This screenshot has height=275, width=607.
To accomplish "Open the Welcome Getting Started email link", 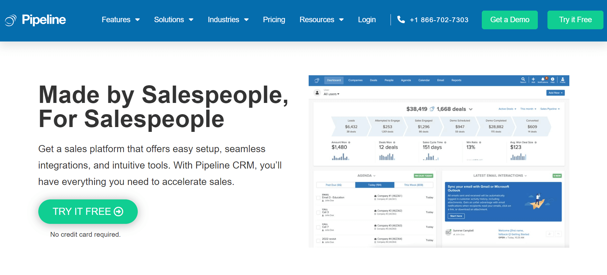I will (514, 233).
